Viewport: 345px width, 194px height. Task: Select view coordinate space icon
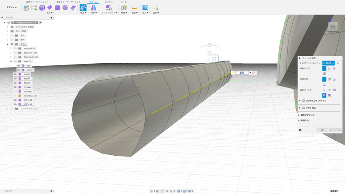click(329, 79)
